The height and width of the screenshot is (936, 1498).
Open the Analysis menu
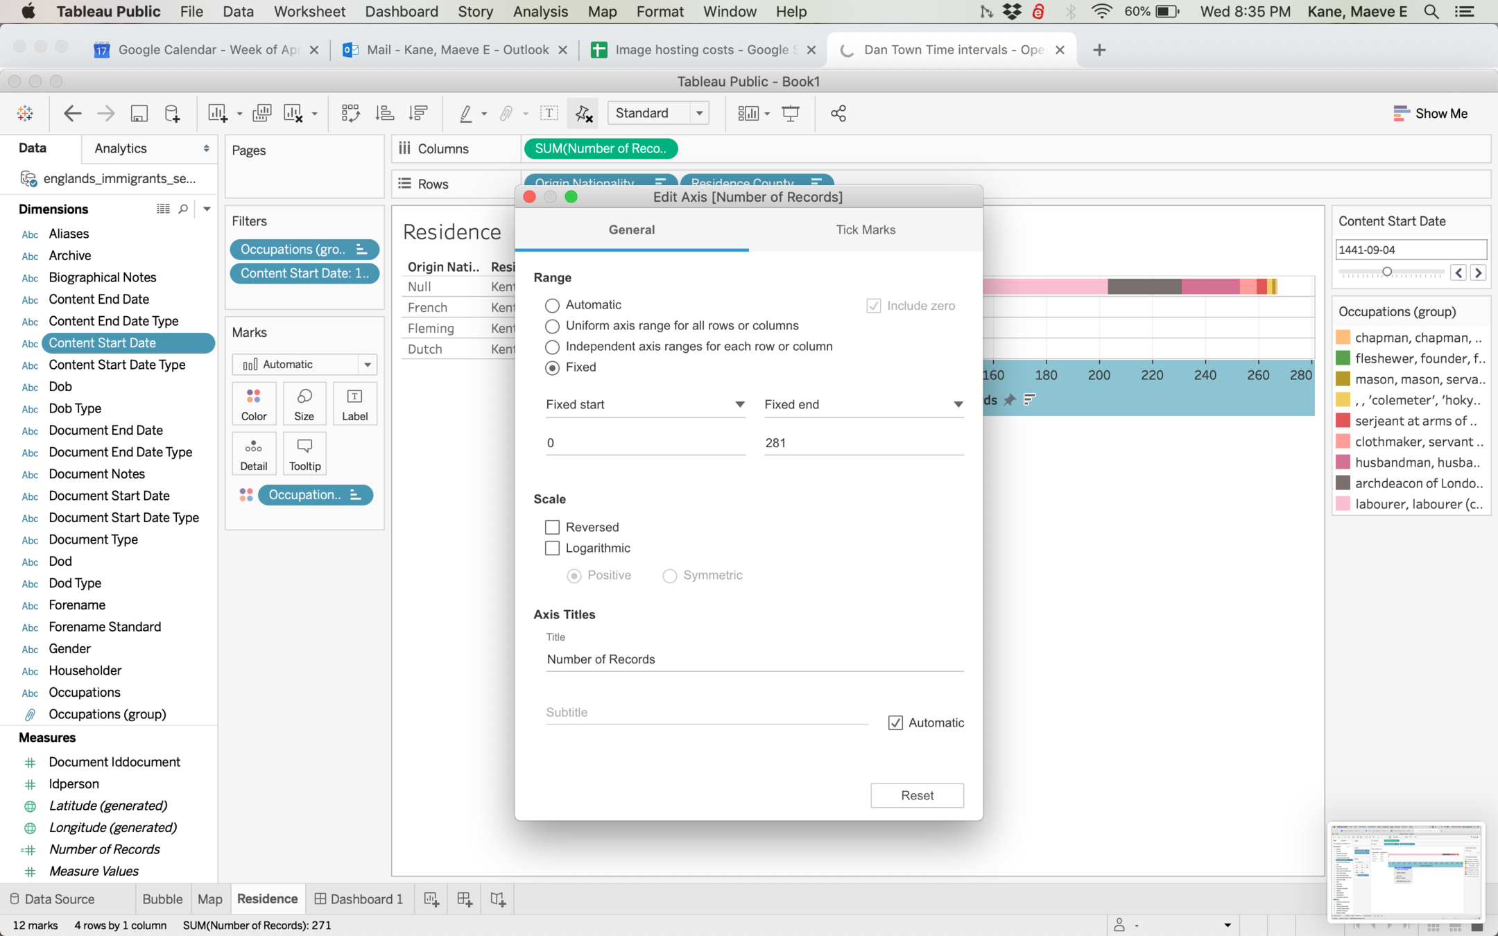pos(540,12)
